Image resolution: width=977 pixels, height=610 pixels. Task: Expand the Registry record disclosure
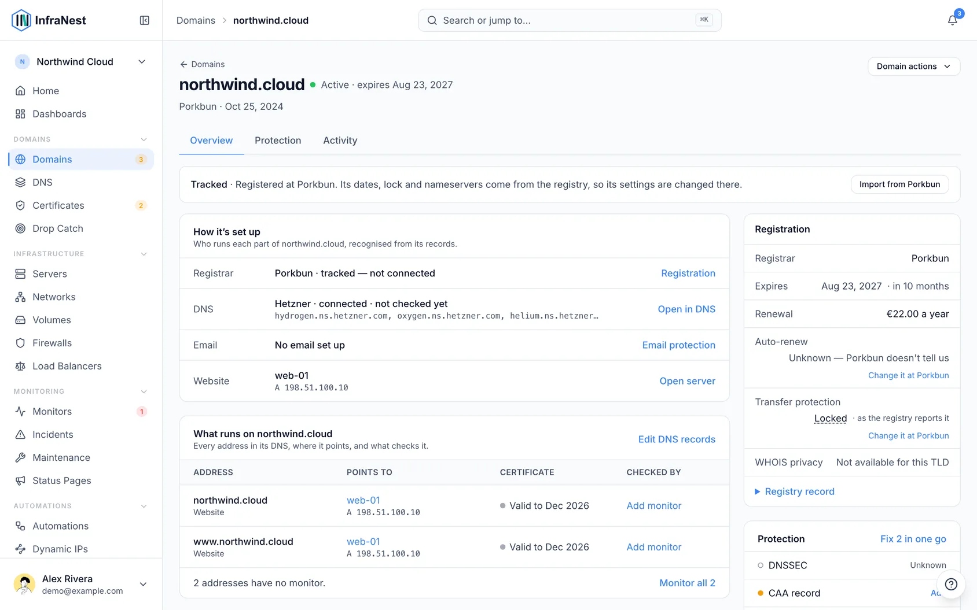794,491
